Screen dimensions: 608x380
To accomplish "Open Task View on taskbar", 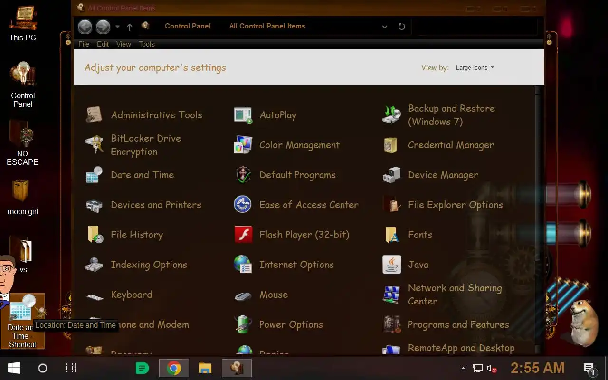I will [x=71, y=368].
